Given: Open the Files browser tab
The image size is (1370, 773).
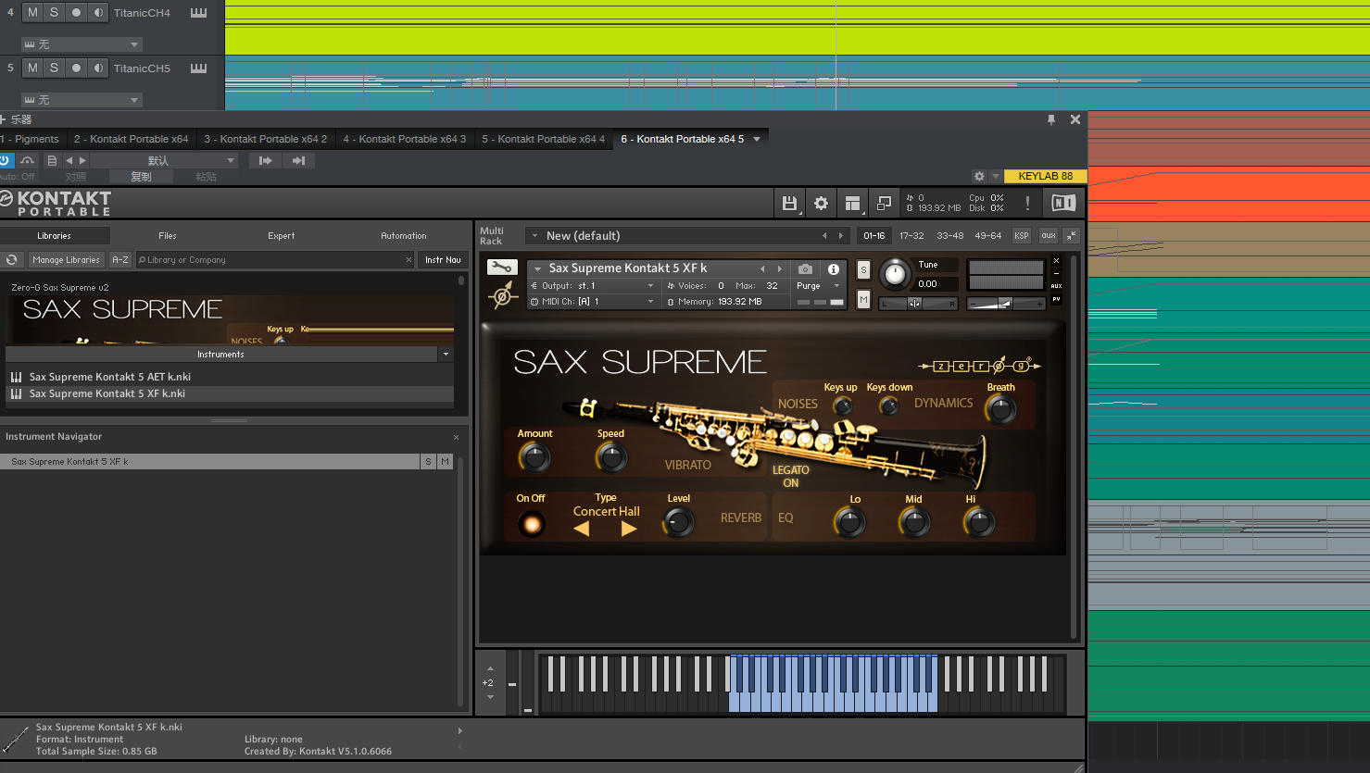Looking at the screenshot, I should pos(168,236).
